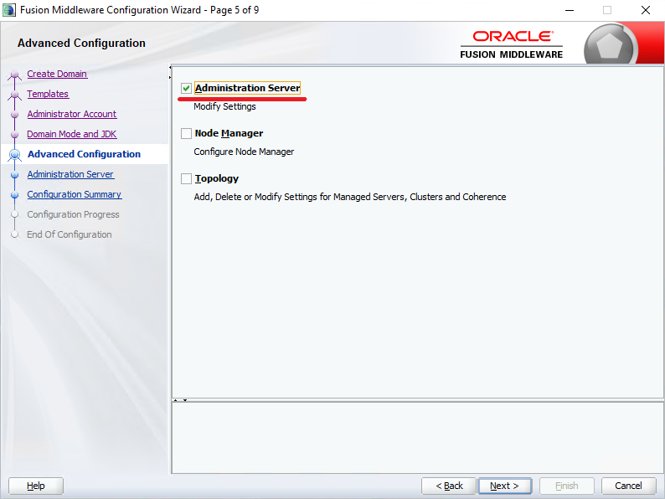Collapse navigation pane with left arrow

(x=170, y=68)
